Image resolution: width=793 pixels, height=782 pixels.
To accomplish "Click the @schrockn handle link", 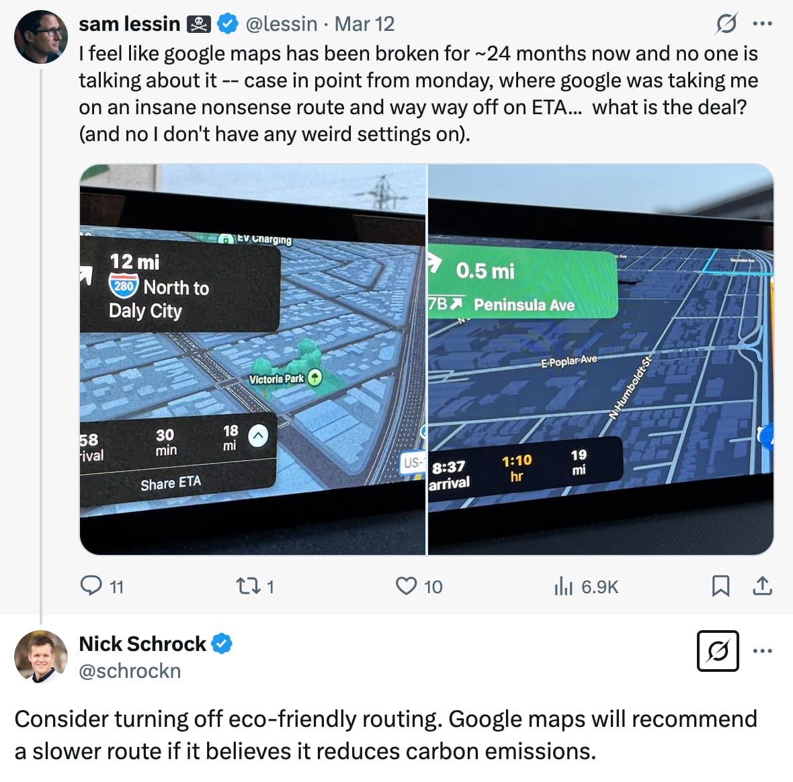I will [x=130, y=670].
